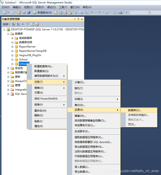The width and height of the screenshot is (161, 175).
Task: Click the New Project toolbar icon
Action: click(5, 12)
